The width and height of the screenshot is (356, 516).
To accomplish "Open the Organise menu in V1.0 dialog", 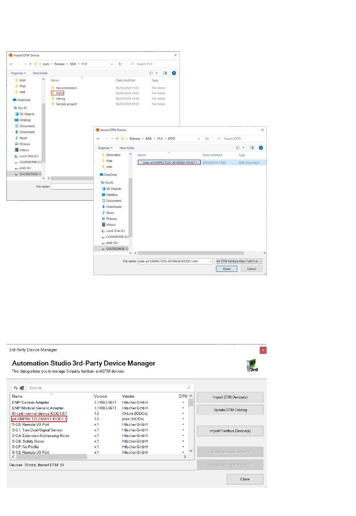I will 18,73.
